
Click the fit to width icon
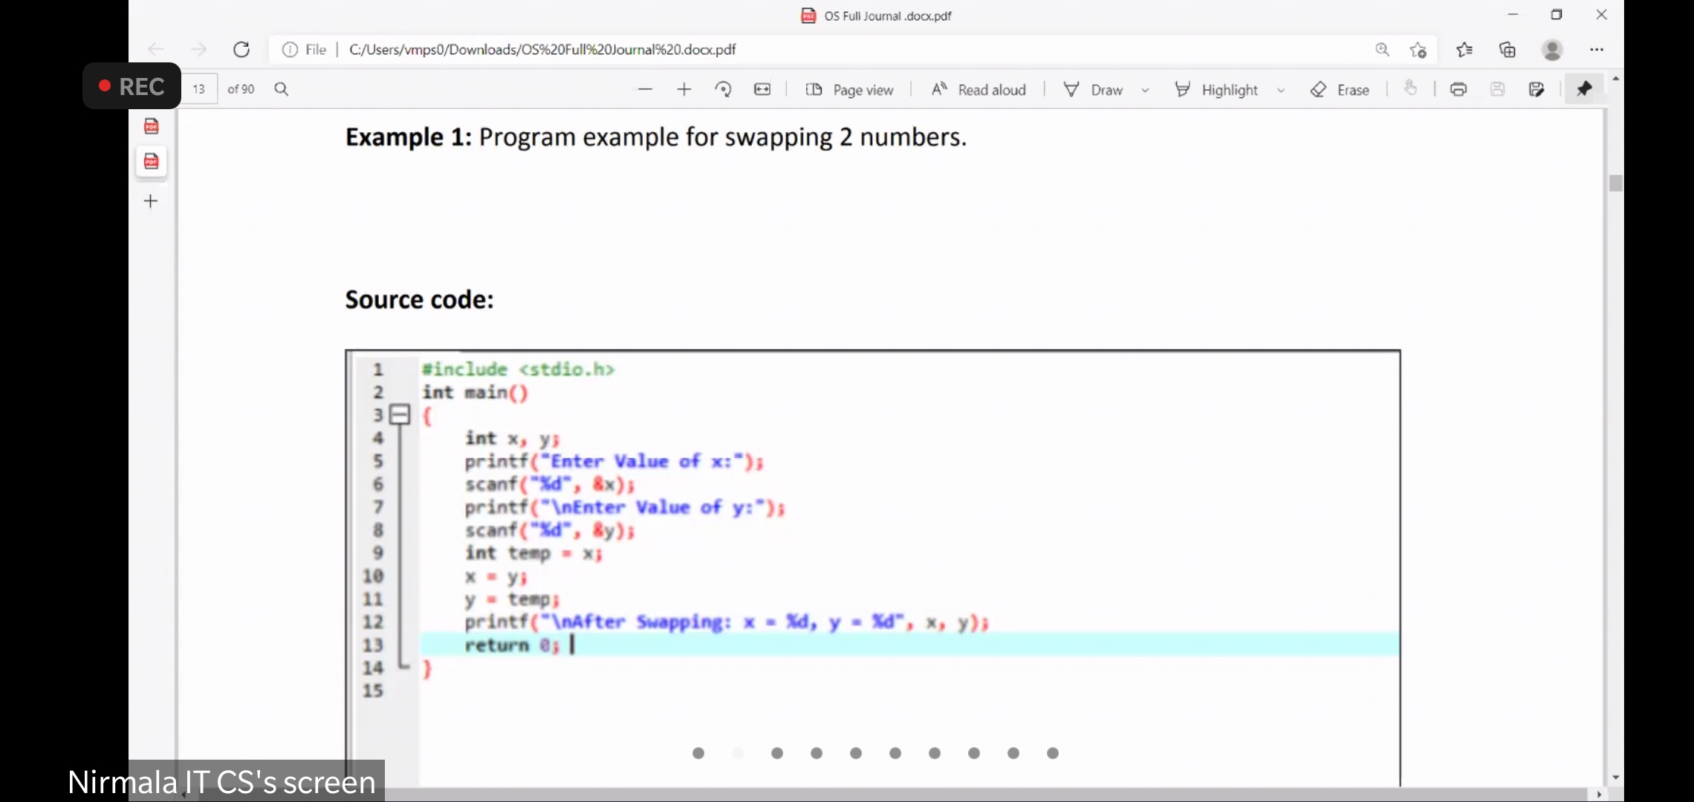pos(762,89)
